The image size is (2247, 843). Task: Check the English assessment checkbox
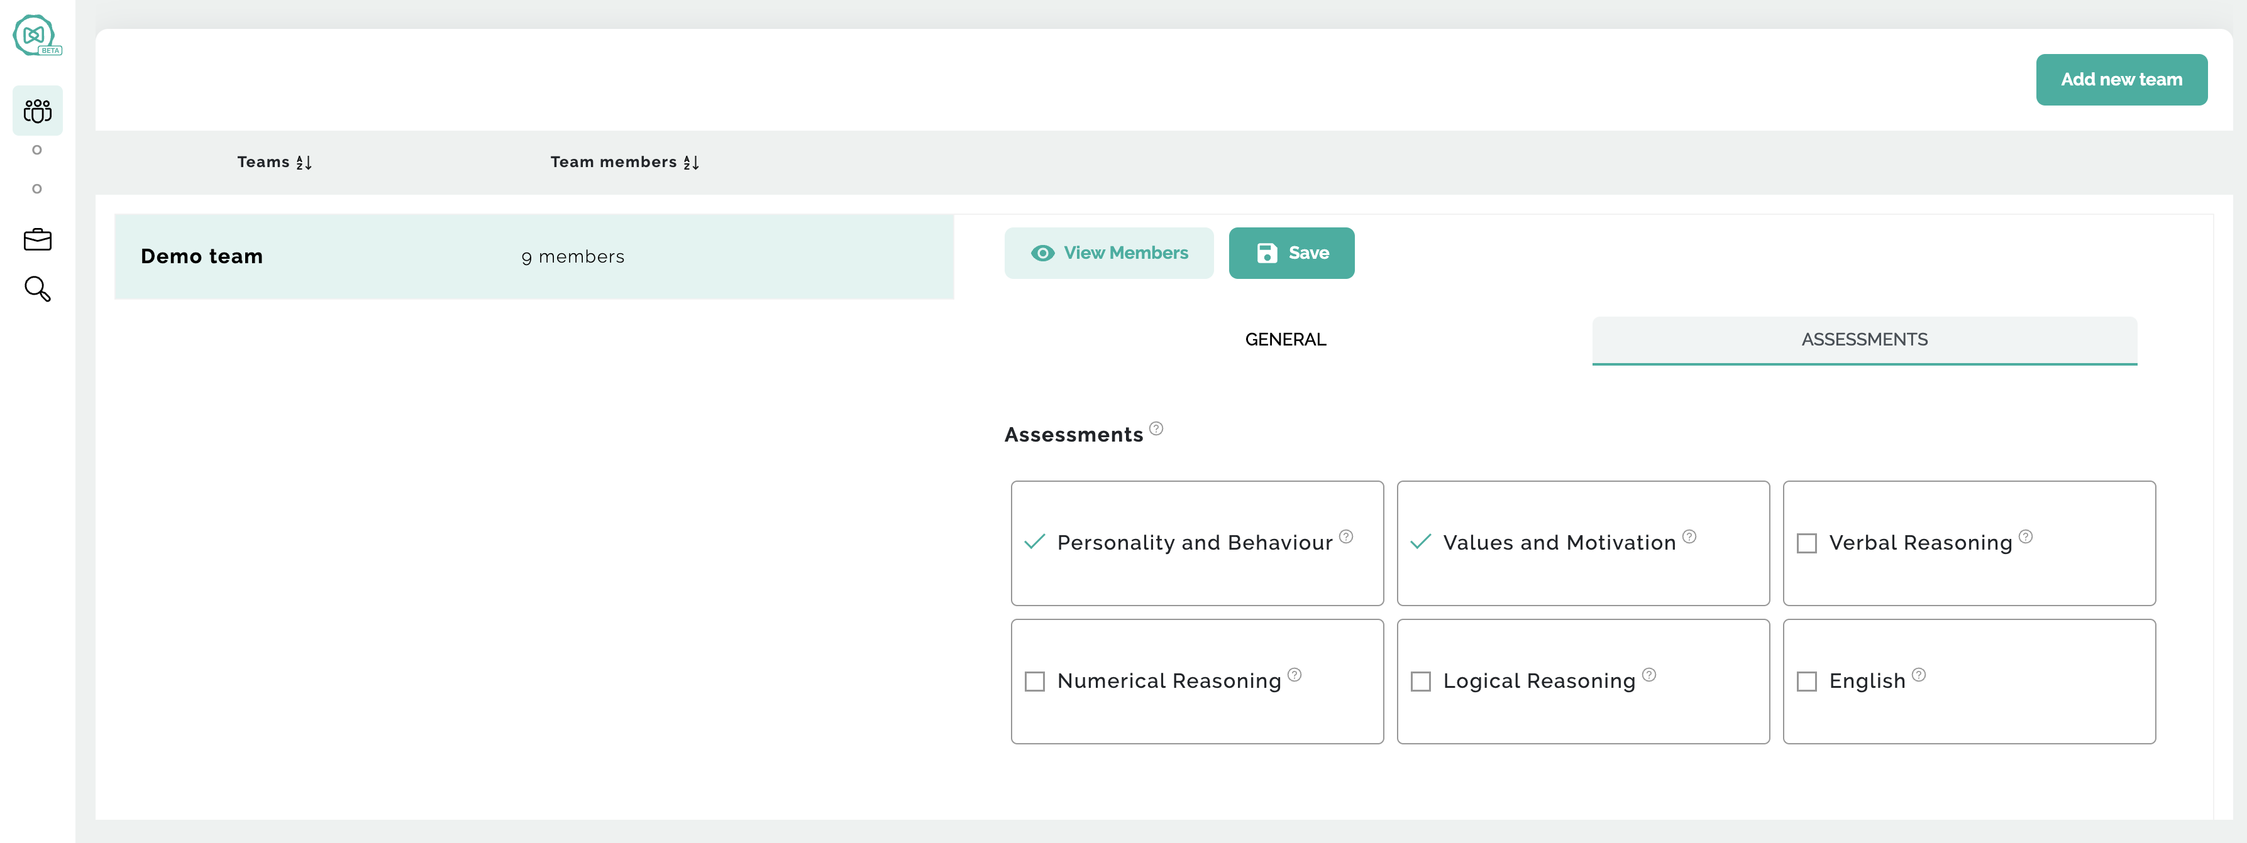(x=1806, y=681)
